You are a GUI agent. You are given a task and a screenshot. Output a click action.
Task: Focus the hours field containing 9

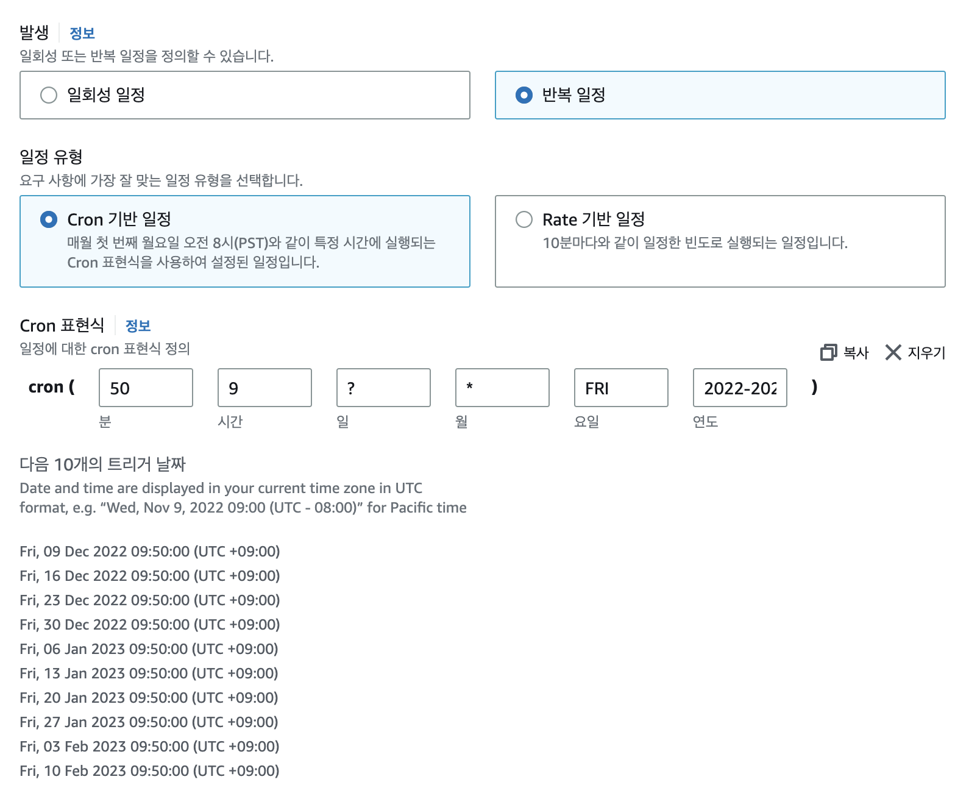(x=264, y=388)
